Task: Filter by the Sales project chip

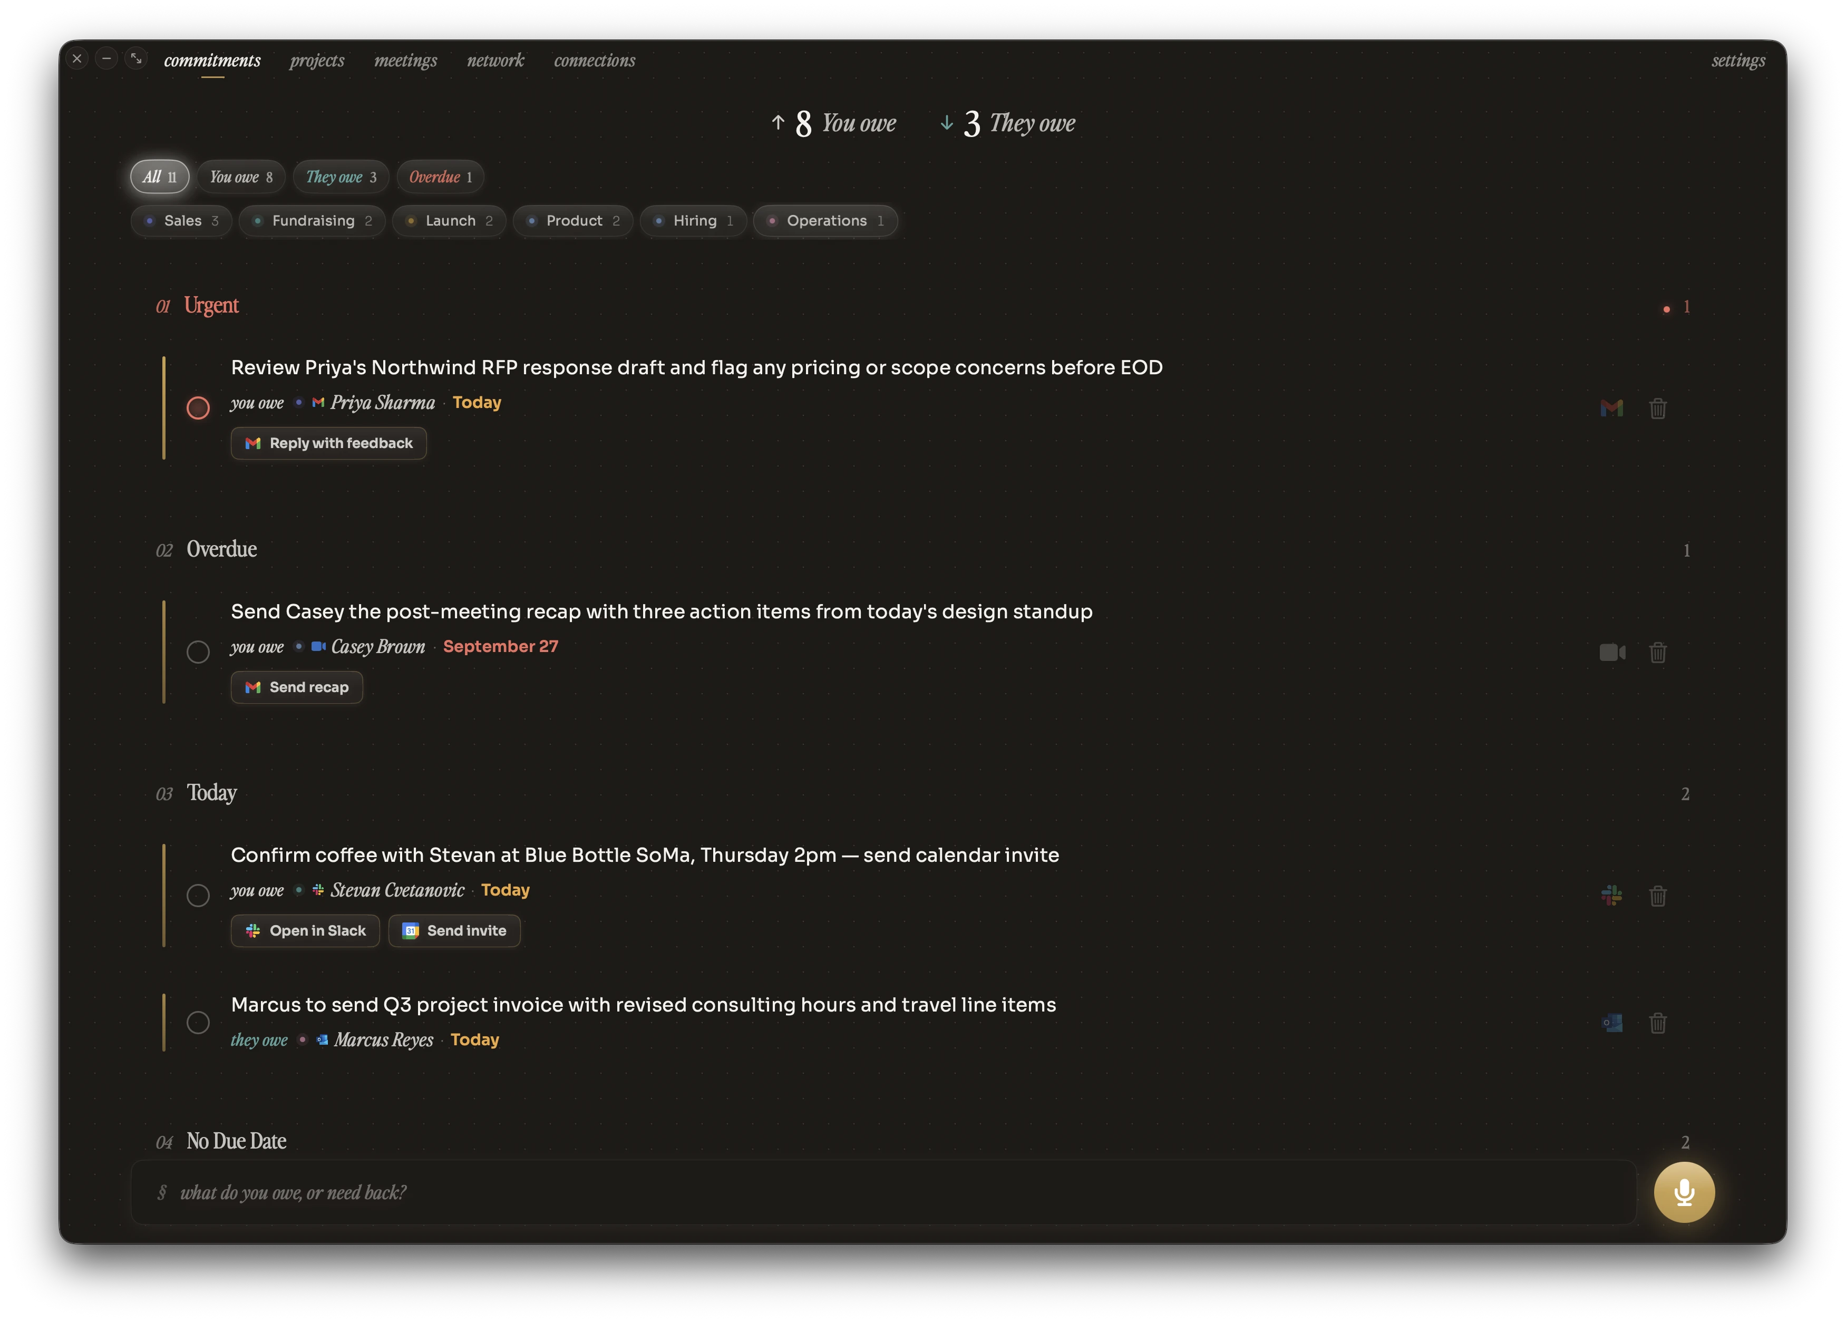Action: point(181,221)
